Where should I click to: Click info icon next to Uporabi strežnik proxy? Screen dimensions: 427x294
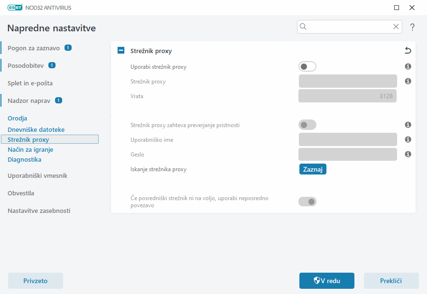click(x=408, y=66)
